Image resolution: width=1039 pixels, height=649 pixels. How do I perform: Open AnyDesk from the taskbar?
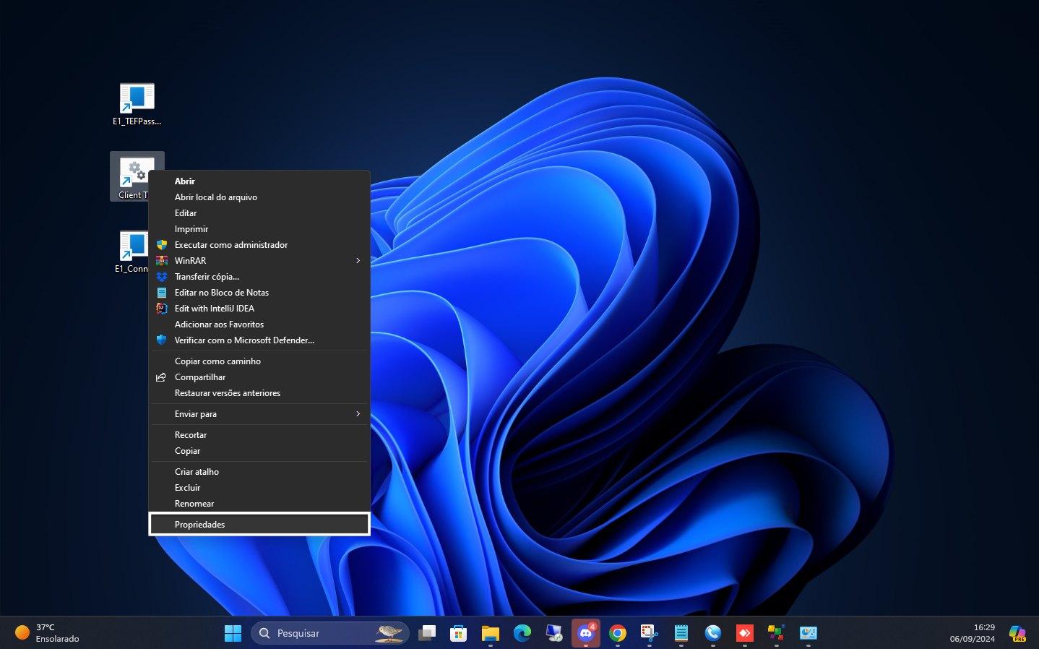pyautogui.click(x=745, y=633)
